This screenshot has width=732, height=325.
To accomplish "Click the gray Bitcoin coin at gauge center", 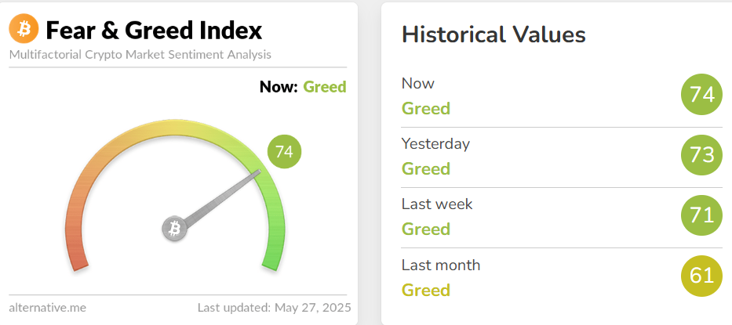I will pos(175,229).
